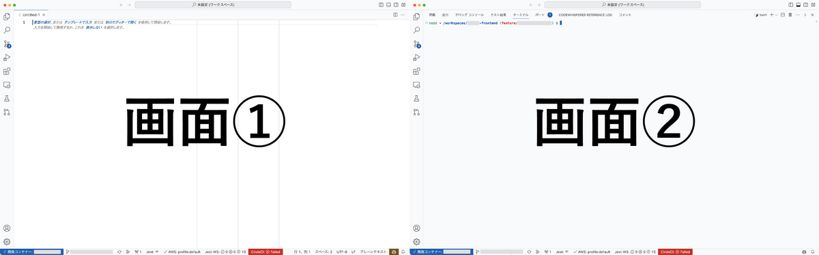Switch to テスト結果 tab
819x255 pixels.
[498, 14]
